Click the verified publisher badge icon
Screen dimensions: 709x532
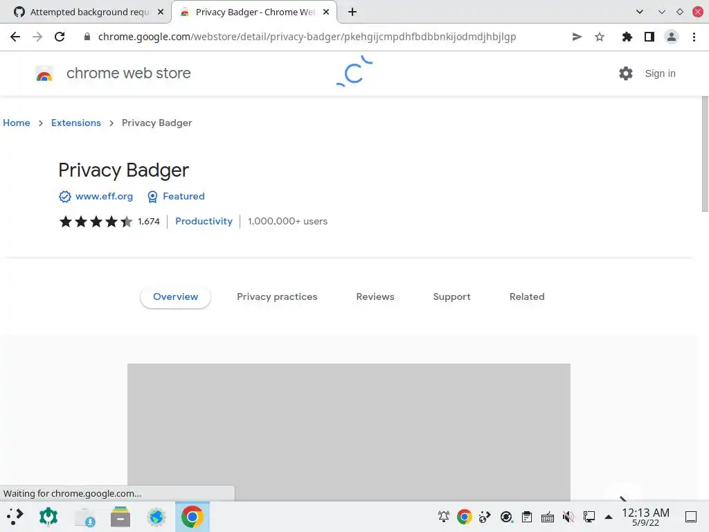point(65,197)
